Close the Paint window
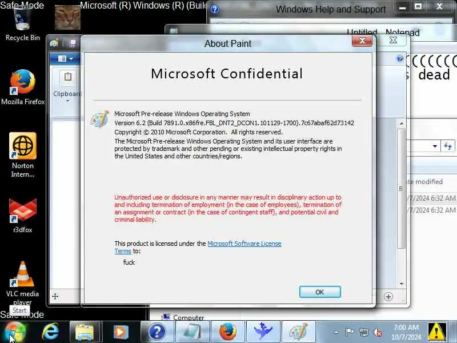This screenshot has height=343, width=457. pyautogui.click(x=393, y=40)
